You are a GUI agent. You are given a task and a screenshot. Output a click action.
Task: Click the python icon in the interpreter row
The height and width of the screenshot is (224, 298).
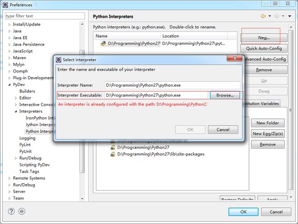pyautogui.click(x=104, y=44)
